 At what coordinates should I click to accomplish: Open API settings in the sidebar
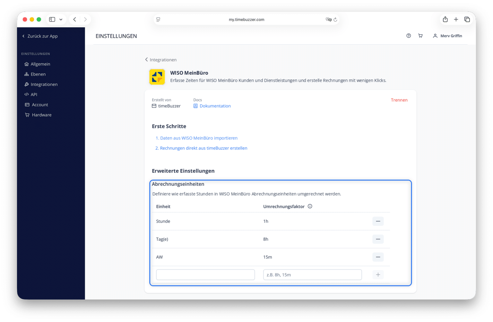(31, 95)
